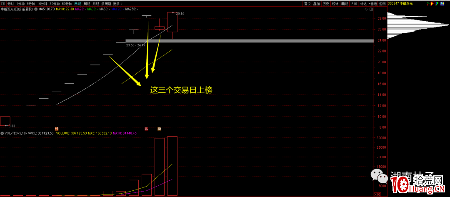Click the X10 scale button at bottom right
450x197 pixels.
377,195
